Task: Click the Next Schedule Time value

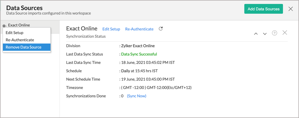Action: (x=148, y=79)
